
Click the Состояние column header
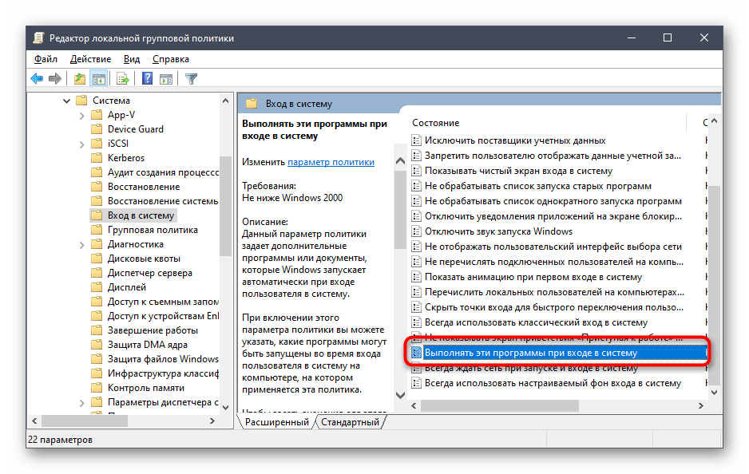[436, 123]
